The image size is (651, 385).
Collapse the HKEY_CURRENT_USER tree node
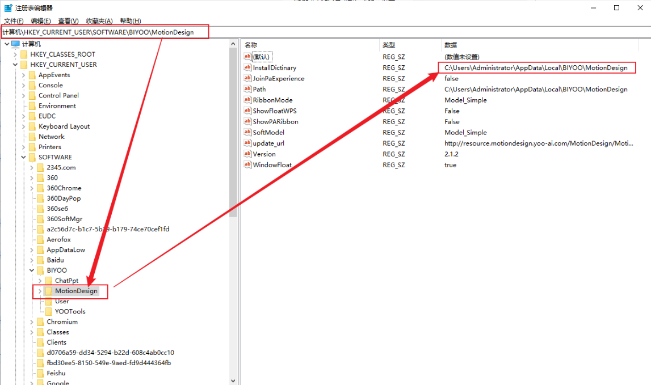click(x=15, y=65)
